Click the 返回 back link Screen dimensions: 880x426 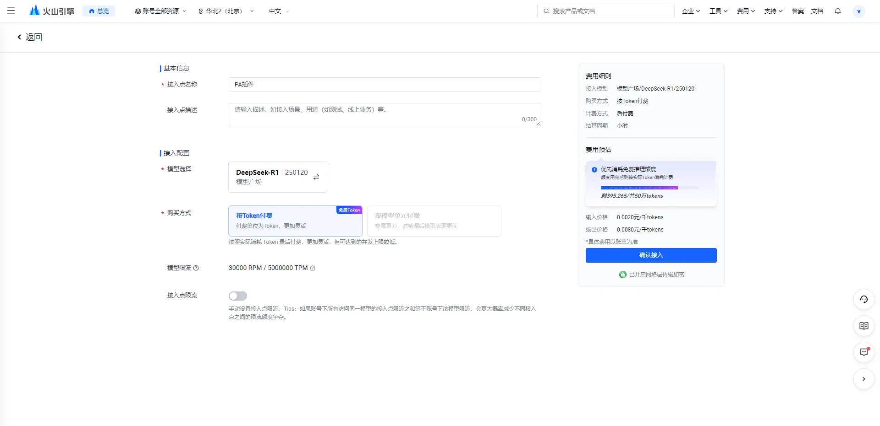click(30, 37)
